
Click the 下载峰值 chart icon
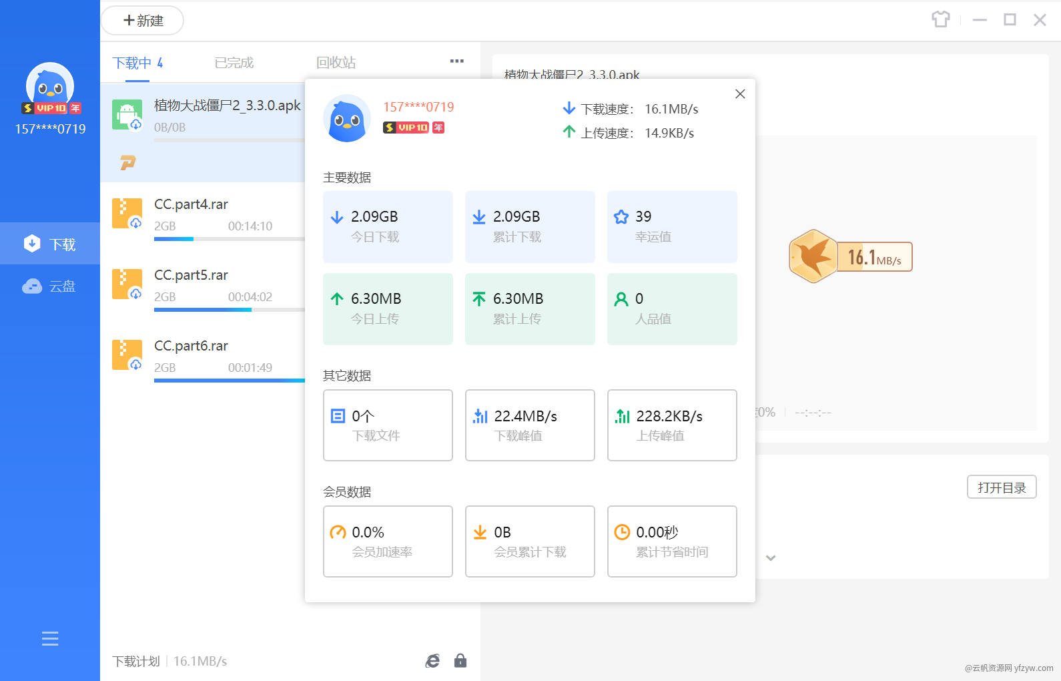(x=480, y=416)
